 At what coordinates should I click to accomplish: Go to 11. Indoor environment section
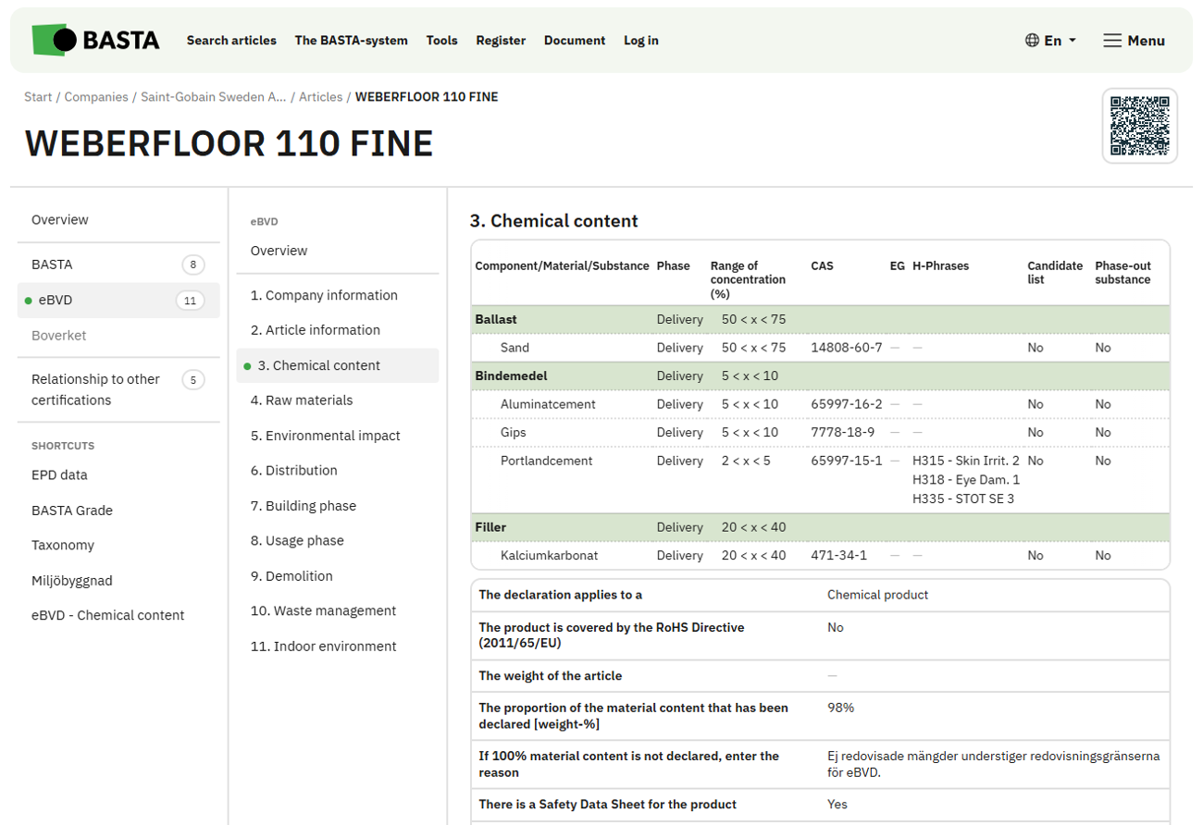click(x=323, y=646)
